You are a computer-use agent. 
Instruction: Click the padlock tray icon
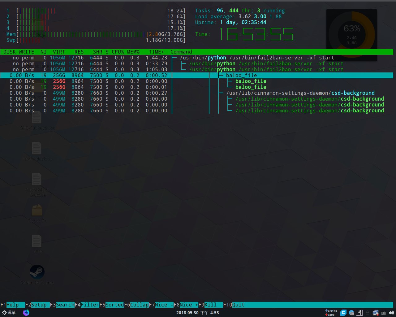click(x=368, y=313)
